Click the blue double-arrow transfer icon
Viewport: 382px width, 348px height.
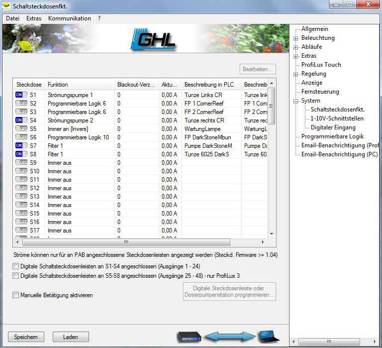229,337
